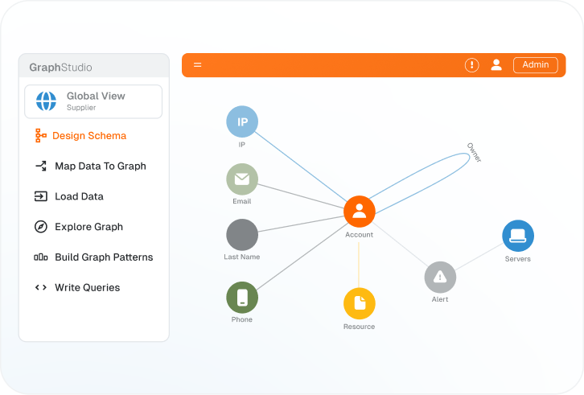This screenshot has height=395, width=584.
Task: Click the Admin button
Action: tap(535, 65)
